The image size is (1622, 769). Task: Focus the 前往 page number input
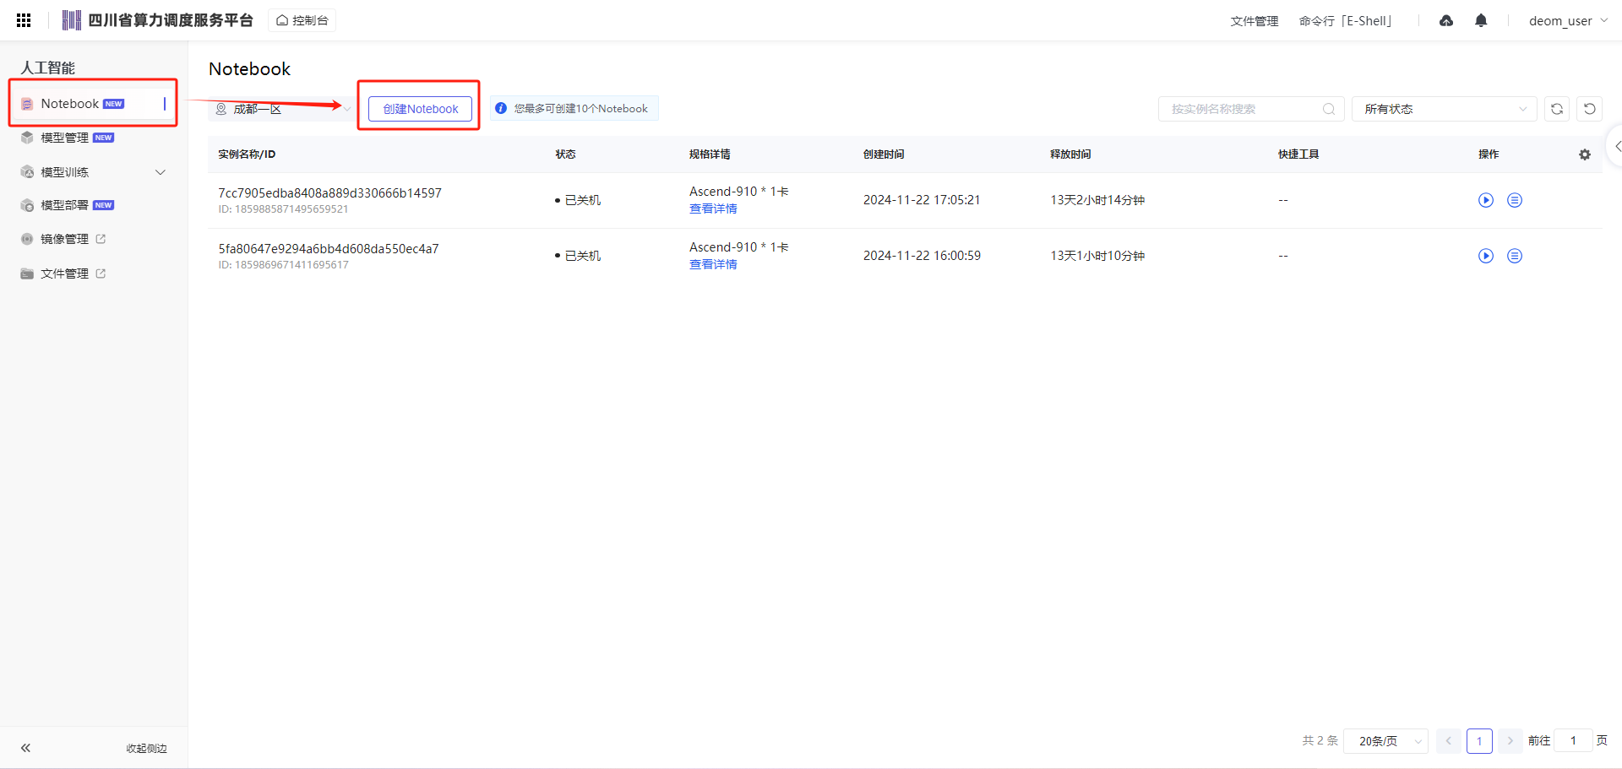(x=1573, y=741)
